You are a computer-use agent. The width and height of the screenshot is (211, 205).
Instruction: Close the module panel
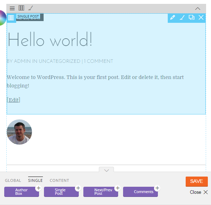coord(199,192)
